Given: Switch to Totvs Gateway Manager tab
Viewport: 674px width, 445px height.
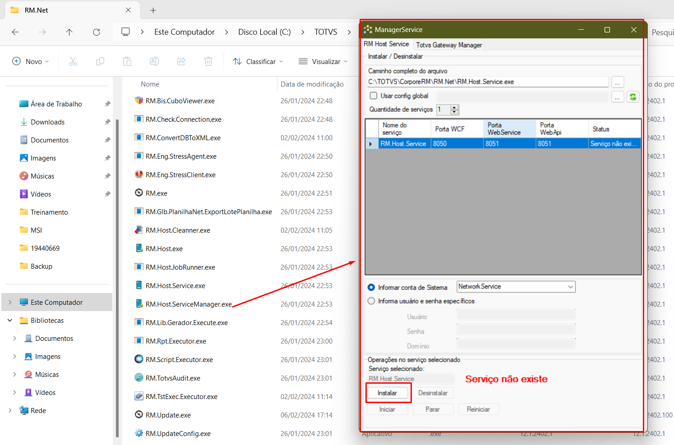Looking at the screenshot, I should (449, 45).
